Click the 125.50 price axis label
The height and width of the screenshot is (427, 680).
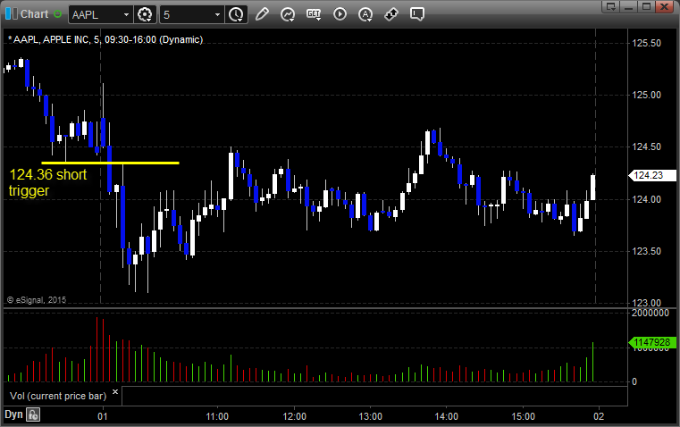[x=647, y=43]
